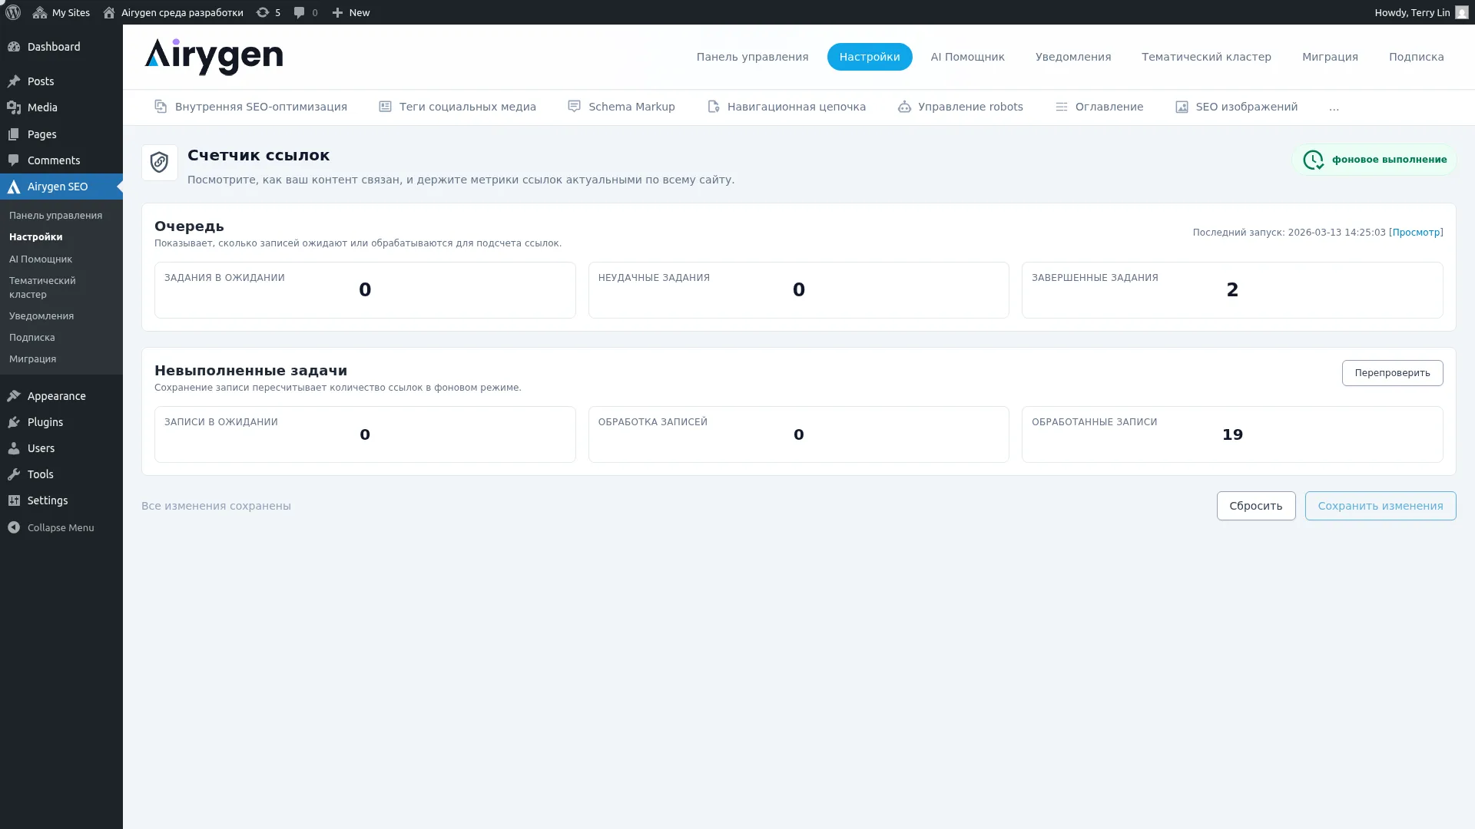This screenshot has height=829, width=1475.
Task: Click the Posts pin icon
Action: [14, 81]
